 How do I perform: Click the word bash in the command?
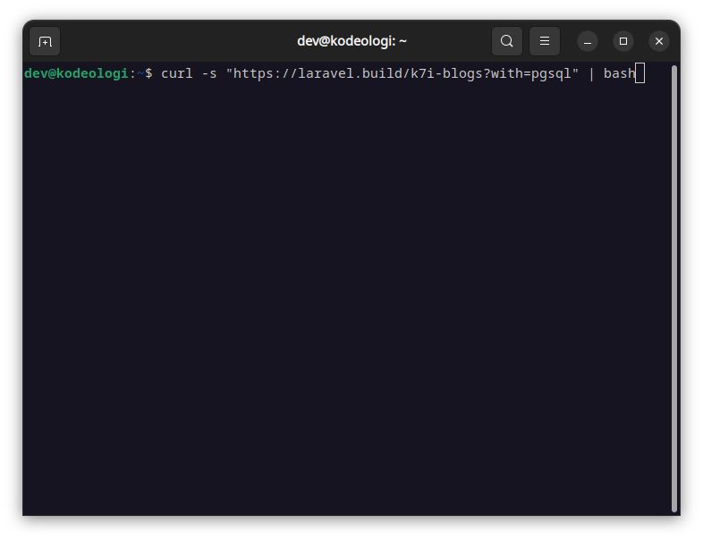[x=619, y=73]
